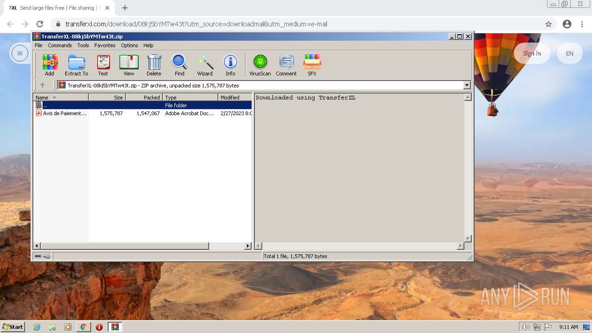Click the key password icon in status bar
This screenshot has height=333, width=592.
[x=47, y=256]
